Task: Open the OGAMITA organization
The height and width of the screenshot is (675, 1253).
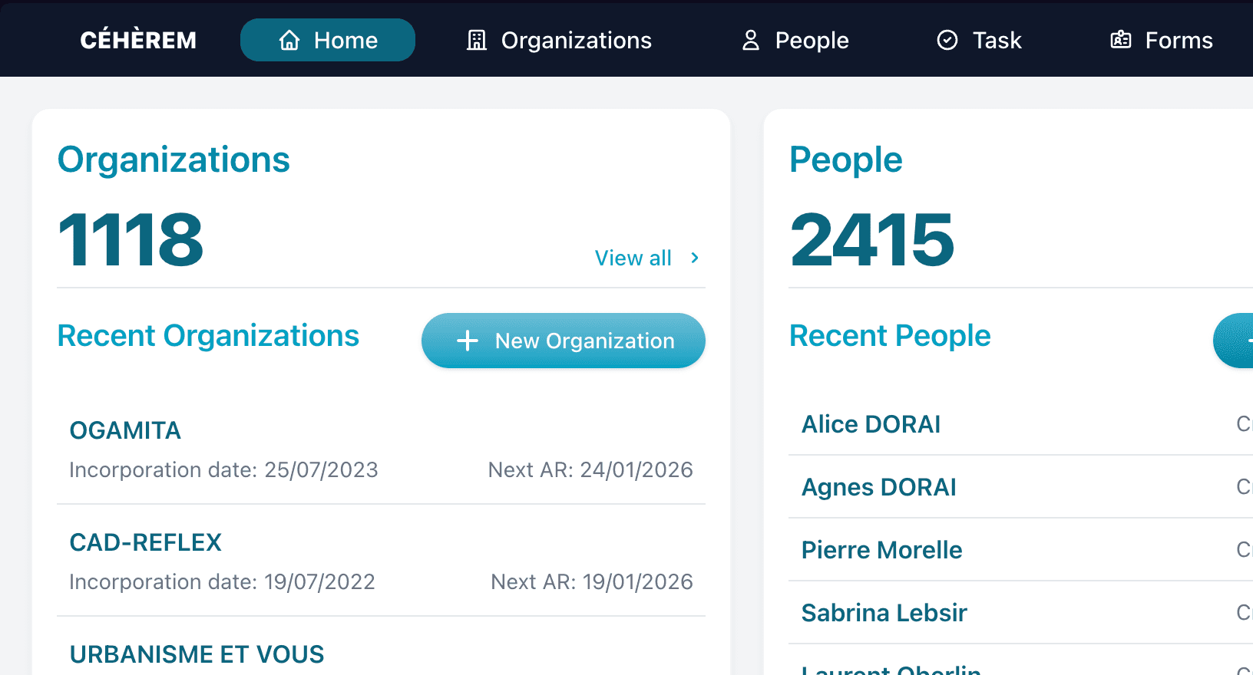Action: click(x=125, y=430)
